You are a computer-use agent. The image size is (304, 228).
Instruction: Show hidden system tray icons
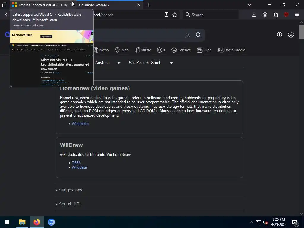(x=251, y=222)
